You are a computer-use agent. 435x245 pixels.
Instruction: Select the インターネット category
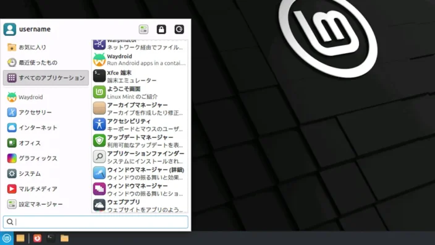tap(46, 128)
